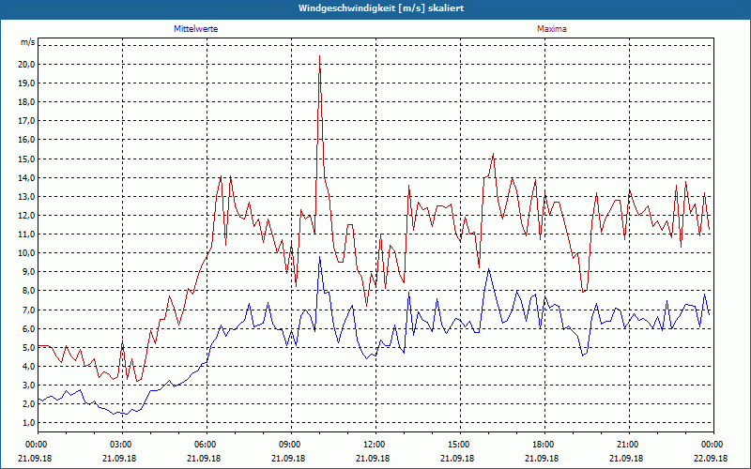
Task: Click the 15:00 time axis label
Action: tap(459, 445)
